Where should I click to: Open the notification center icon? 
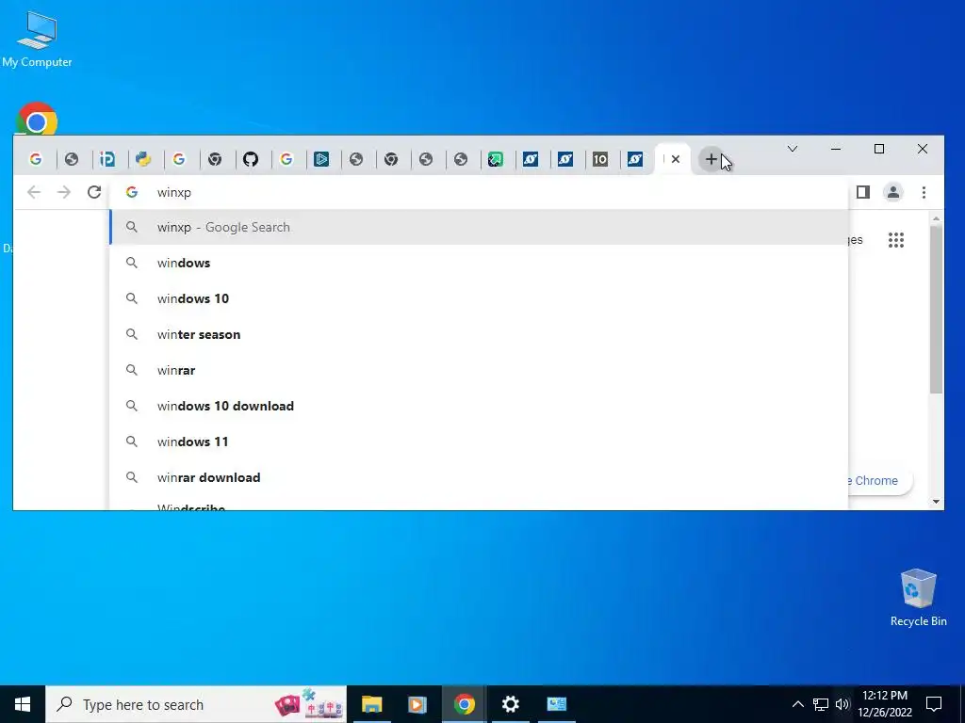pyautogui.click(x=934, y=704)
